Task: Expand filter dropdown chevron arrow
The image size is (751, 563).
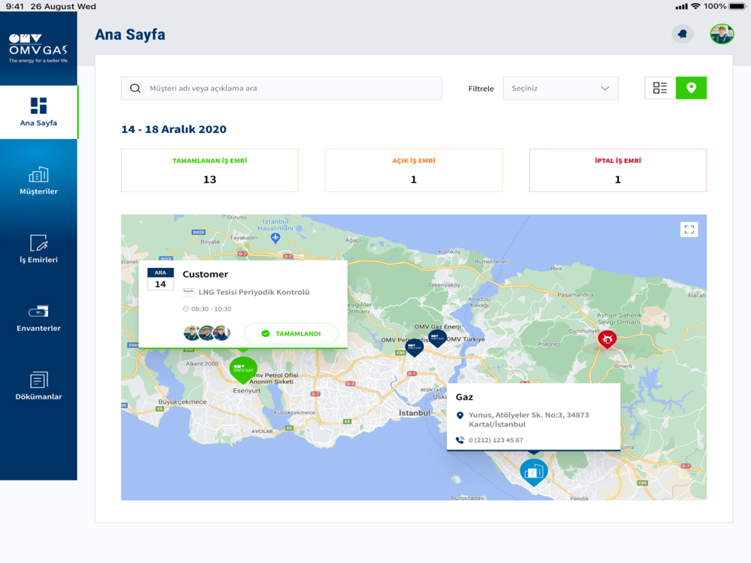Action: click(x=605, y=88)
